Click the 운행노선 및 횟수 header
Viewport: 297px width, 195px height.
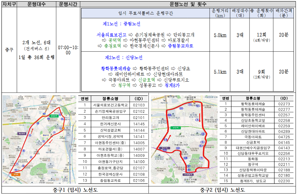pos(188,4)
